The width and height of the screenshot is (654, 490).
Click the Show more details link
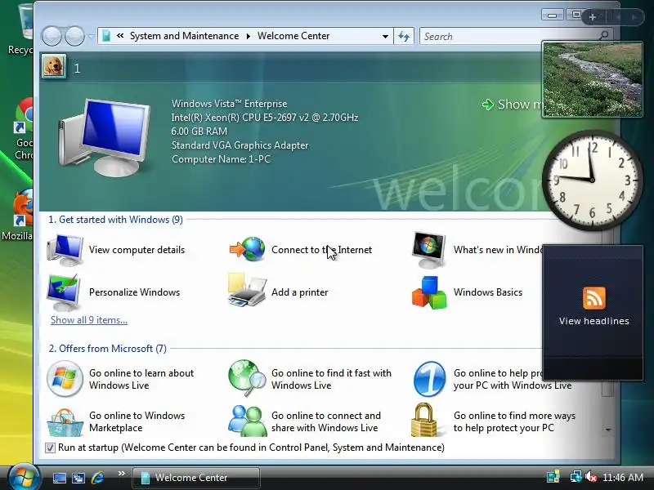point(513,105)
